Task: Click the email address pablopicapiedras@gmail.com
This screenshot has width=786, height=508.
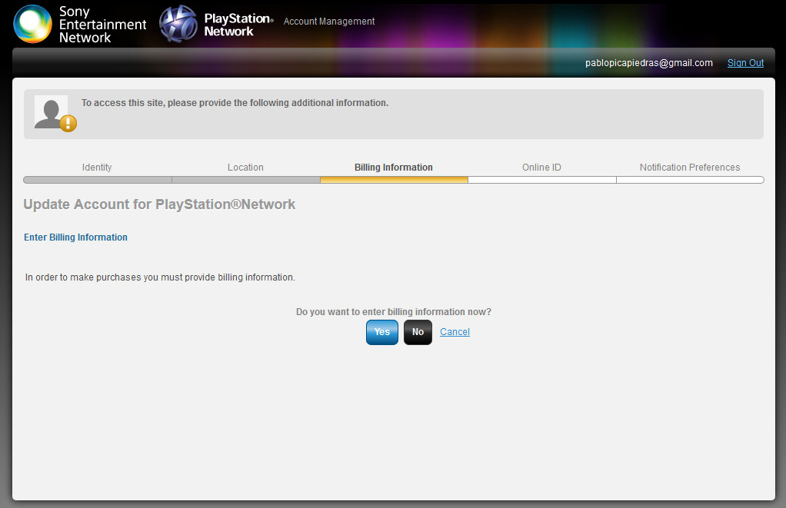Action: (649, 63)
